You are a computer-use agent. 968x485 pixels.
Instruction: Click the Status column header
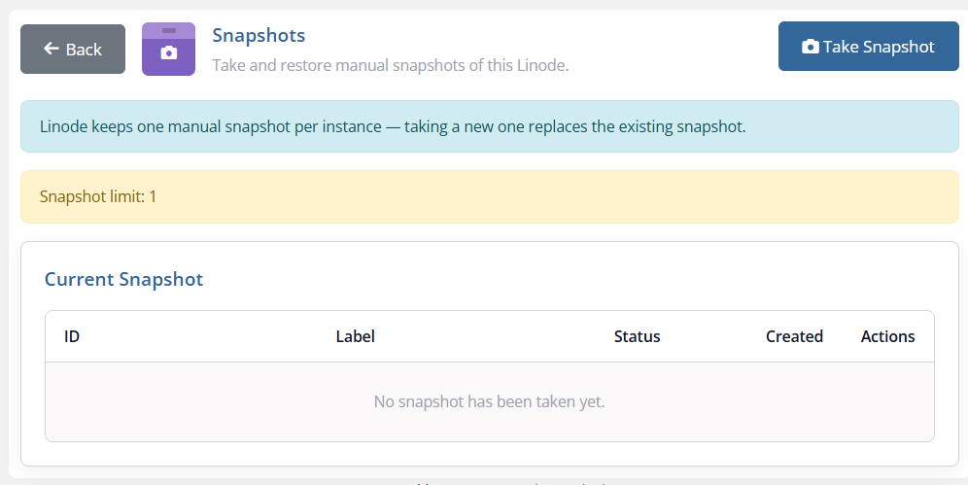pos(637,336)
